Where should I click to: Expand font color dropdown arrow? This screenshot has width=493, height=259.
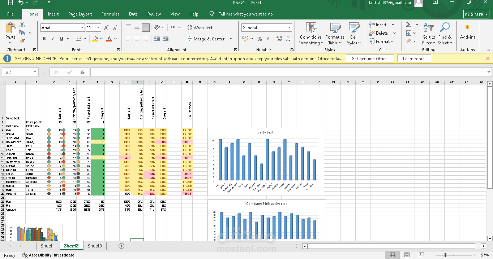[116, 39]
